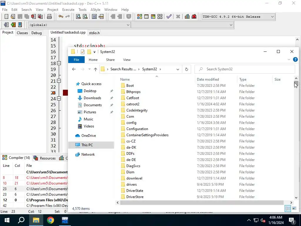Open the TDM-GCC compiler set dropdown
The height and width of the screenshot is (226, 301).
272,17
